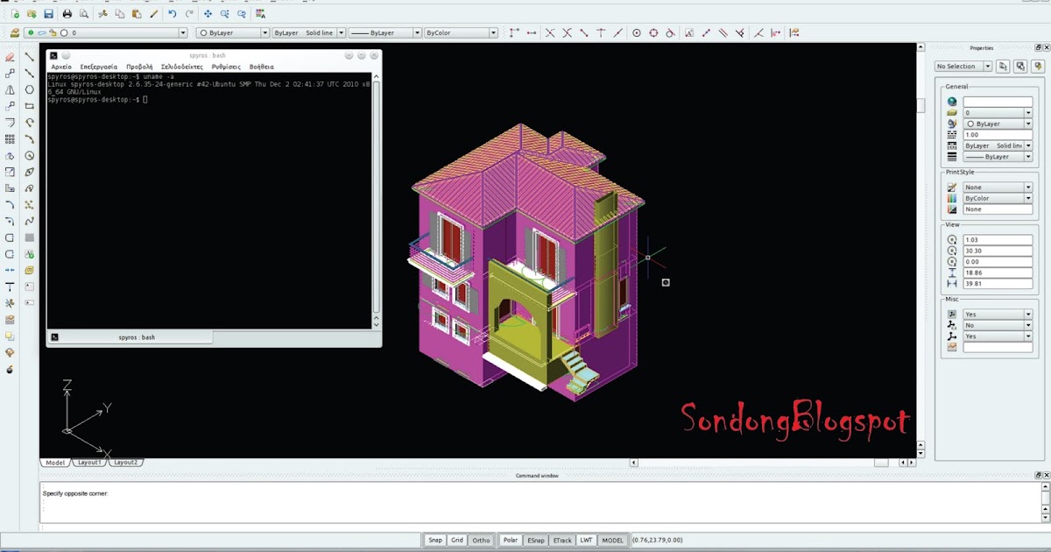Click the linetype scale 1.00 field
This screenshot has width=1051, height=552.
[998, 135]
